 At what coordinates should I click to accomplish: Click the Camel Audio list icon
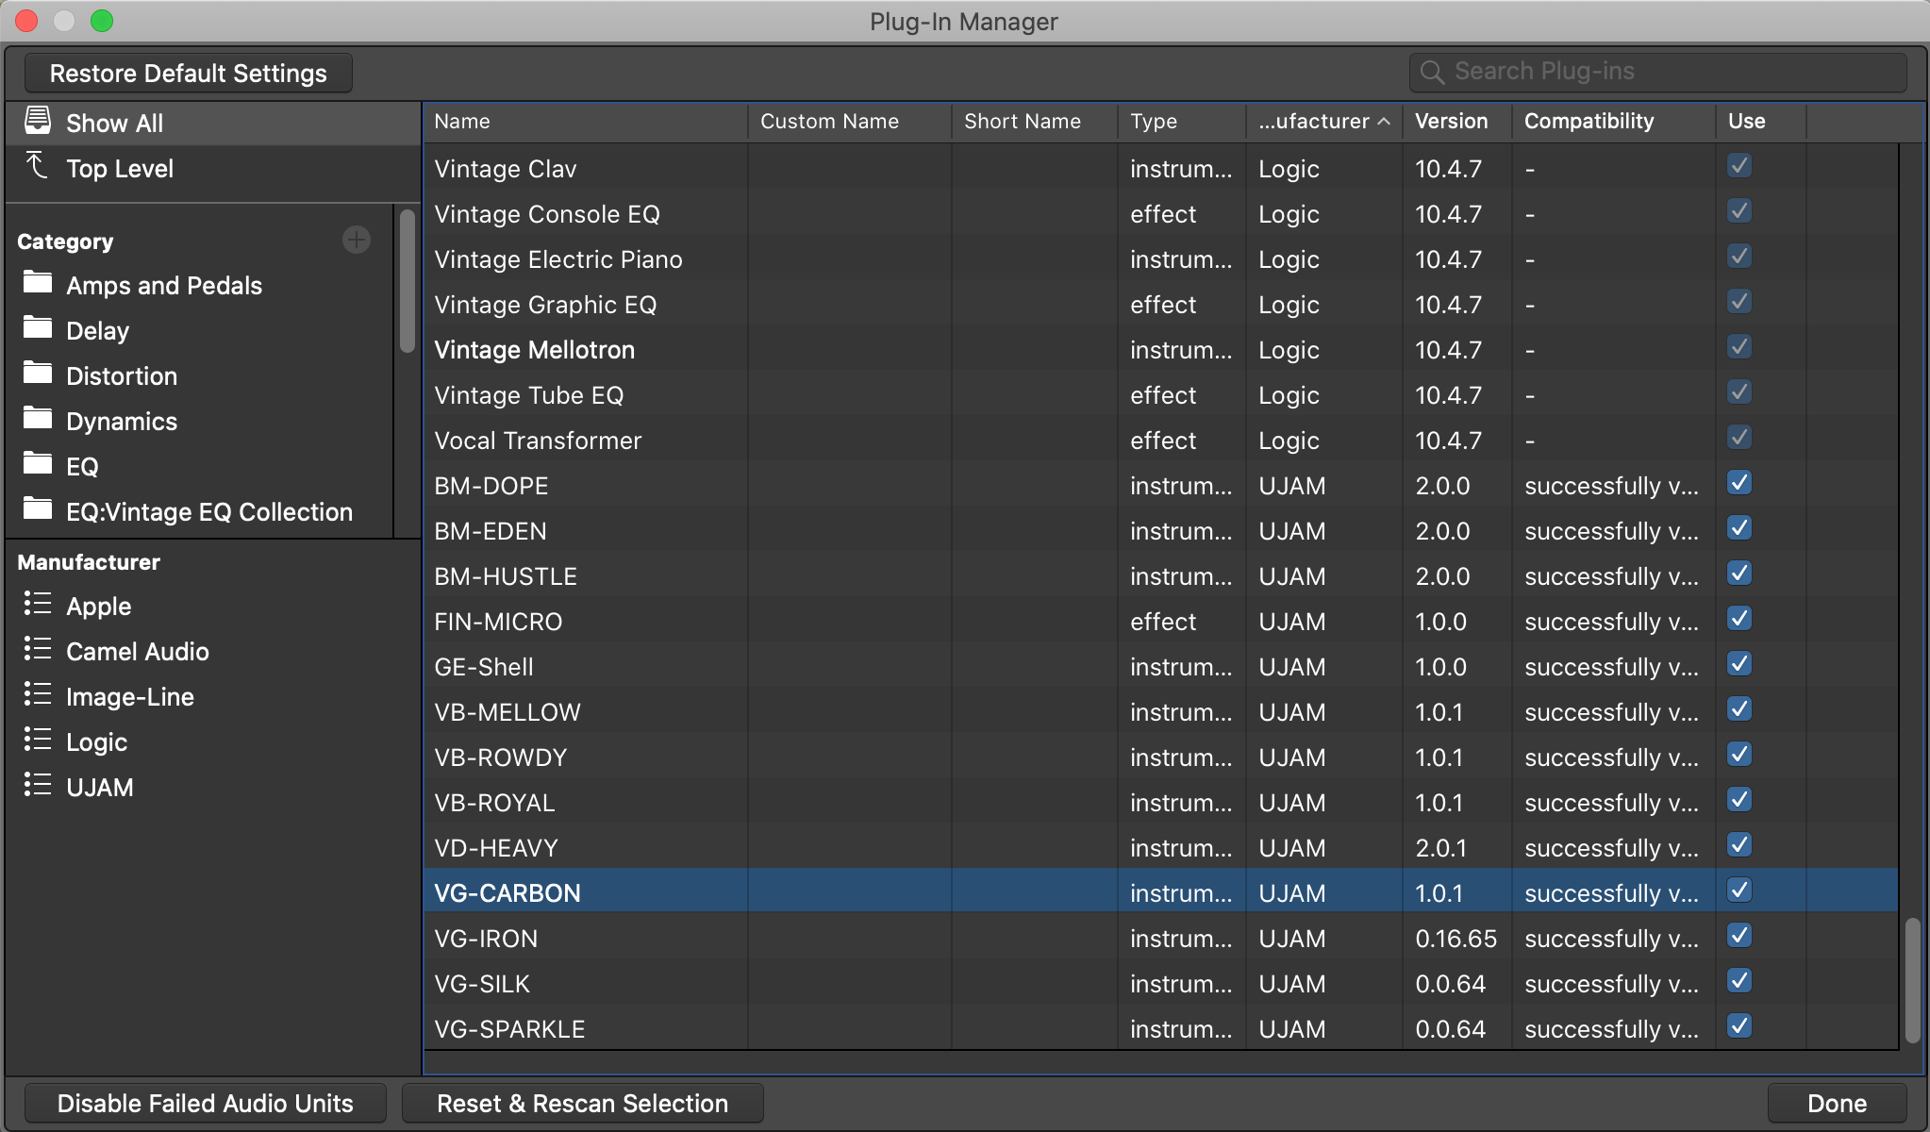(x=38, y=649)
